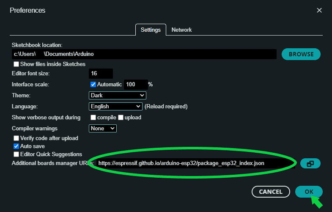Click the Language label
The image size is (332, 212).
click(25, 107)
